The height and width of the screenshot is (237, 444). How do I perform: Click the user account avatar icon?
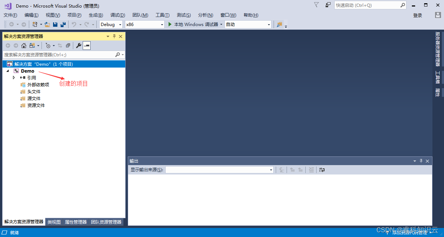click(x=438, y=15)
